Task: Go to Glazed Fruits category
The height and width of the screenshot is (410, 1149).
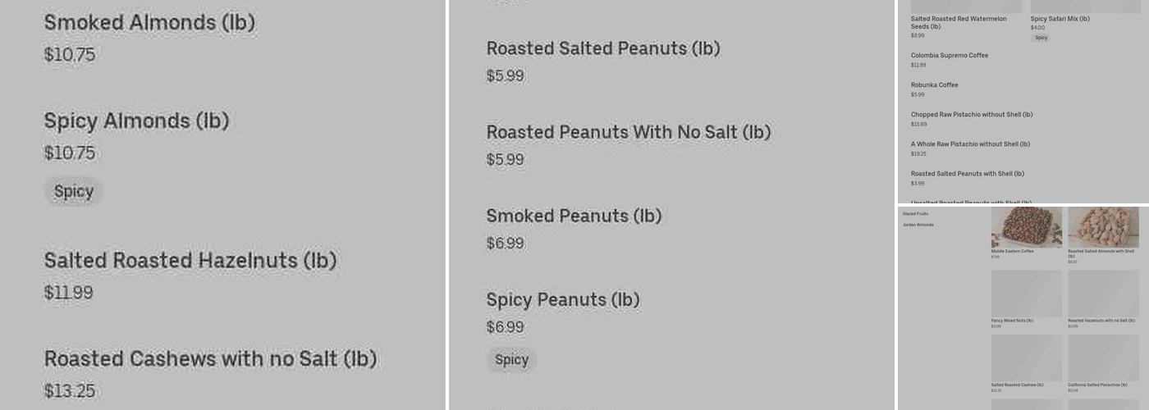Action: pyautogui.click(x=915, y=214)
